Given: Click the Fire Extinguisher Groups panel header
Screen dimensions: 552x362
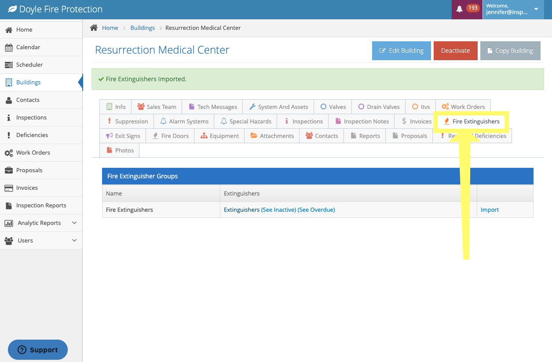Looking at the screenshot, I should [318, 176].
